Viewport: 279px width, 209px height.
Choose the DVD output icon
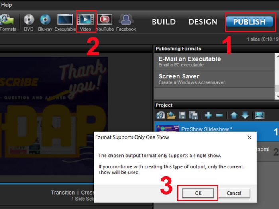tap(29, 23)
